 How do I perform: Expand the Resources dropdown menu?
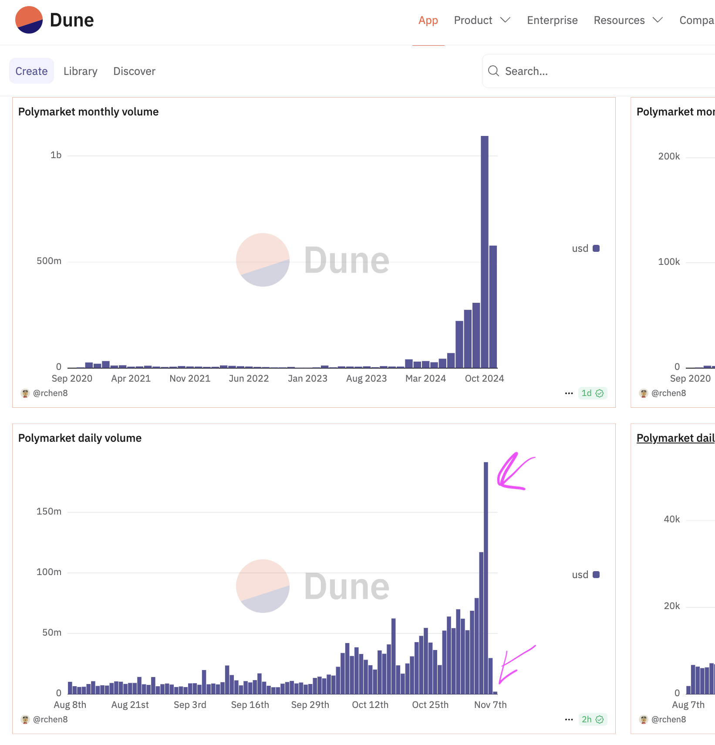628,20
